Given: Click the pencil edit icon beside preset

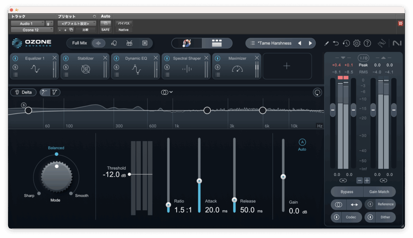Looking at the screenshot, I should 327,43.
